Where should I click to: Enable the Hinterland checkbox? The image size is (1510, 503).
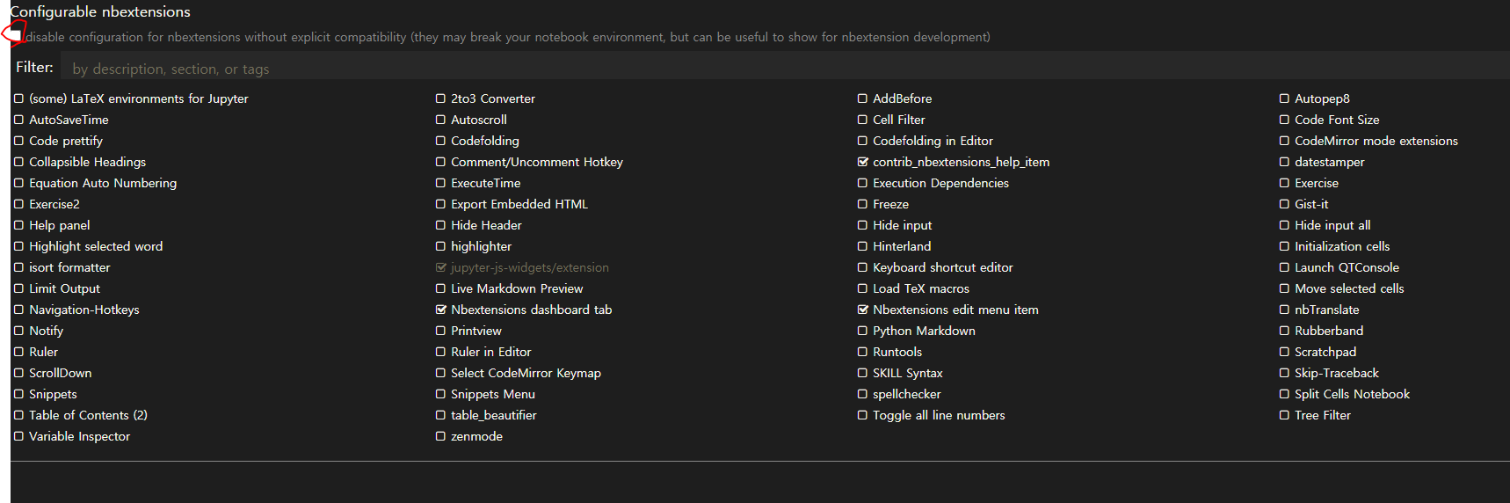click(862, 246)
